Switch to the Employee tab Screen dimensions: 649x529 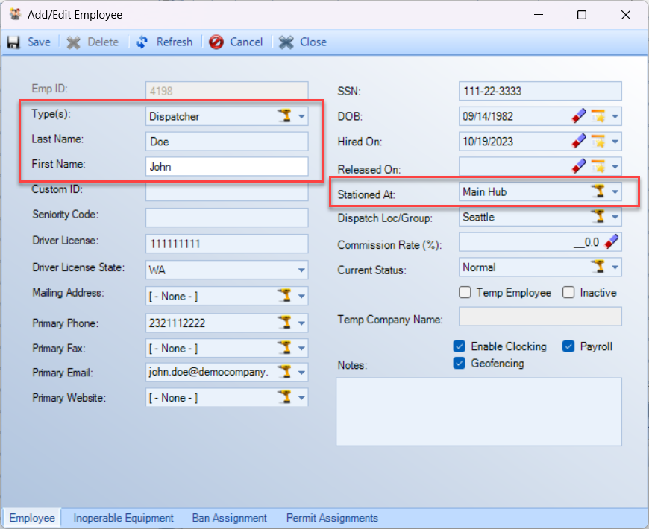(32, 518)
